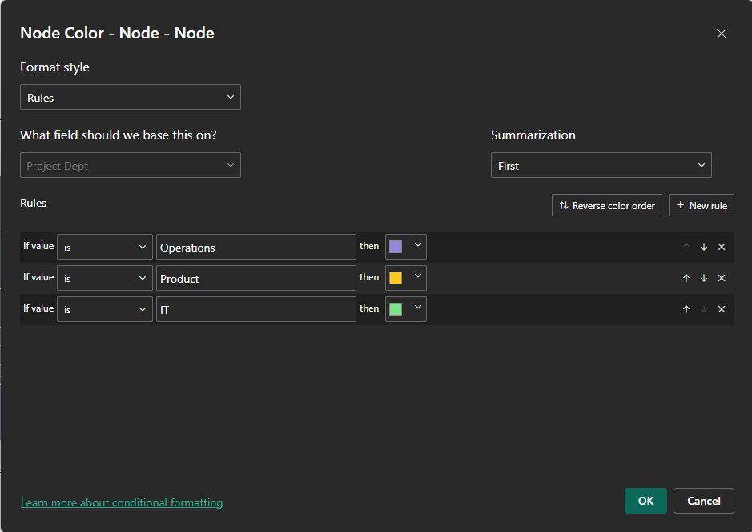Move the Product rule down

704,278
